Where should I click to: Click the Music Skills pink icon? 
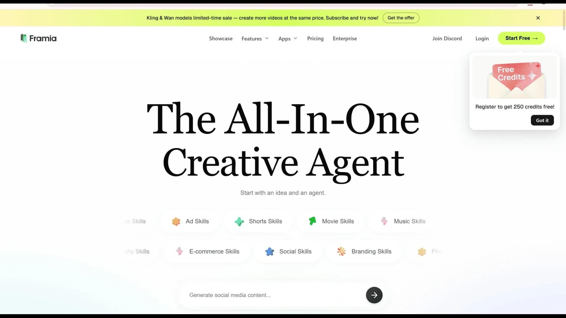tap(384, 221)
